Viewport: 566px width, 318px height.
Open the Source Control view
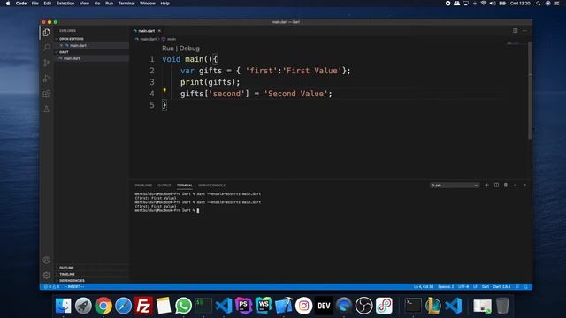click(x=47, y=63)
